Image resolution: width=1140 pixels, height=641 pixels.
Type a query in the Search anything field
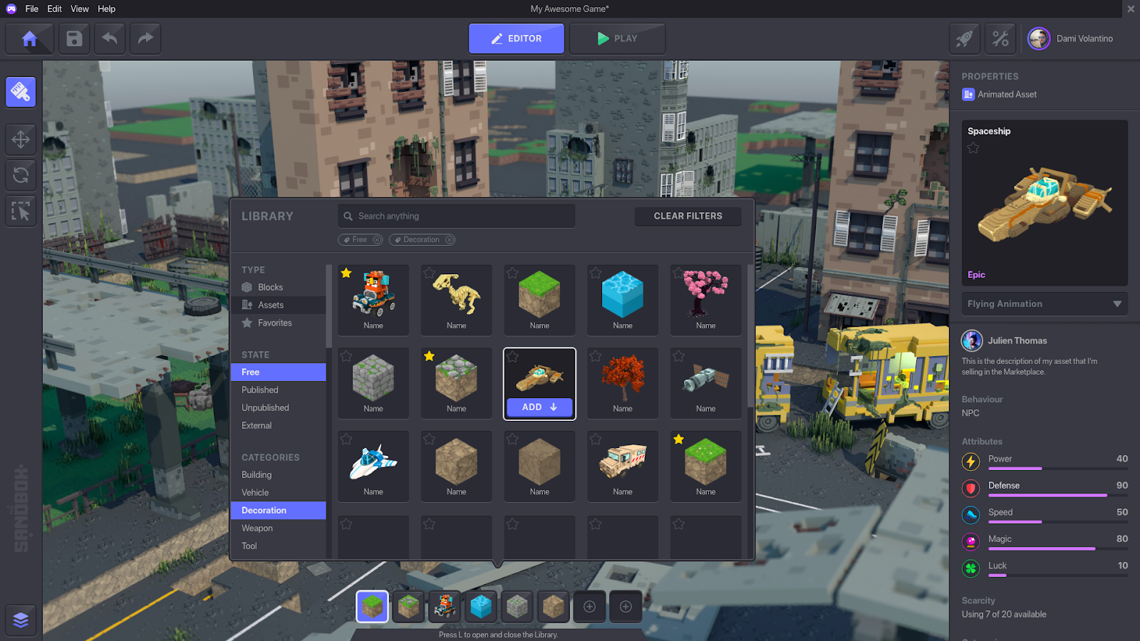pos(456,216)
